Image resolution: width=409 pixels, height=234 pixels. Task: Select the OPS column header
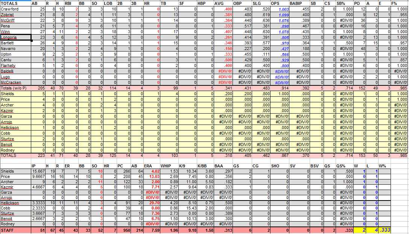click(280, 3)
